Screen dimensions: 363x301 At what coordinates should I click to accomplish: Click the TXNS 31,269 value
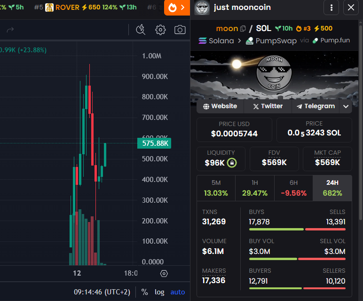pyautogui.click(x=214, y=222)
